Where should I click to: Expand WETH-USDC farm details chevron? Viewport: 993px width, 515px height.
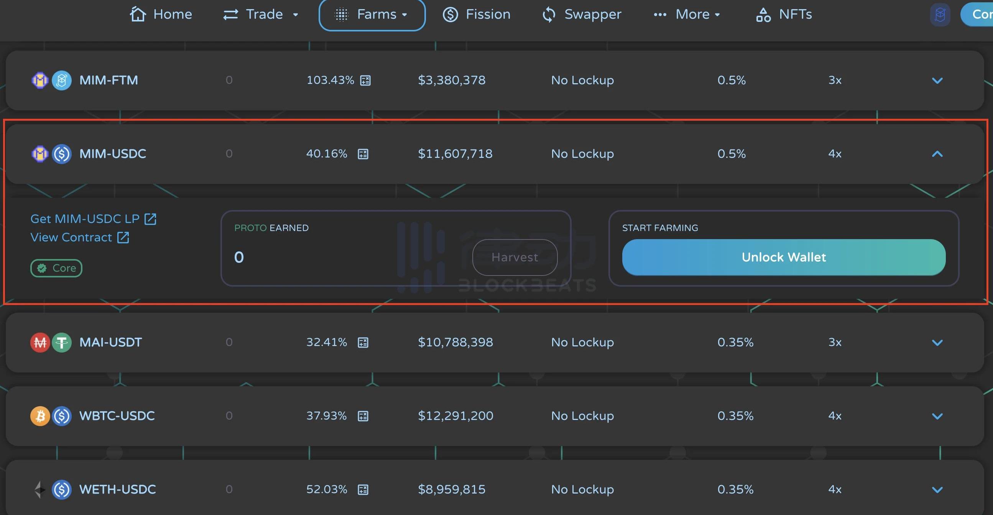(937, 490)
